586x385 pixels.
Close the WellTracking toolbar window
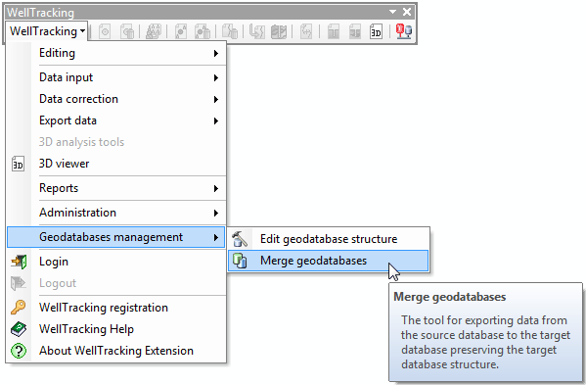407,12
